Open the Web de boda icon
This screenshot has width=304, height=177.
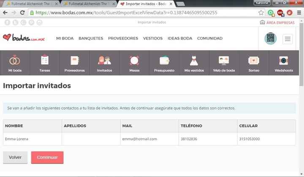coord(224,61)
